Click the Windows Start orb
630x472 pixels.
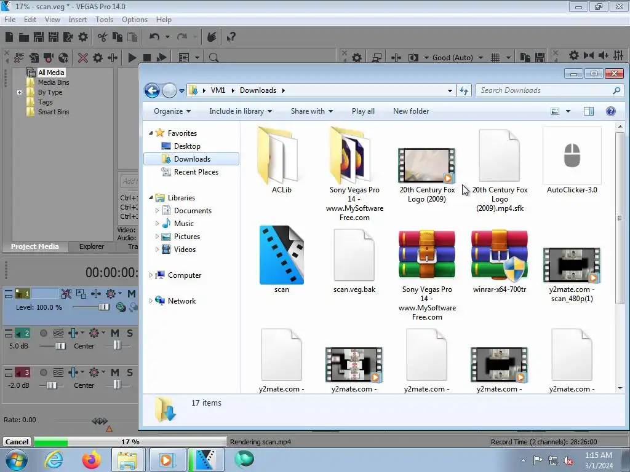coord(17,460)
